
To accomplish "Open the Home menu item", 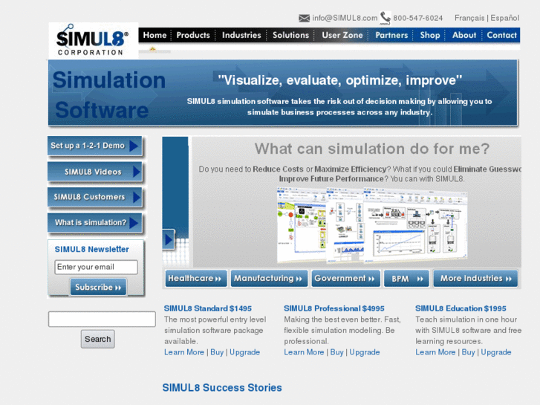I will click(x=154, y=35).
